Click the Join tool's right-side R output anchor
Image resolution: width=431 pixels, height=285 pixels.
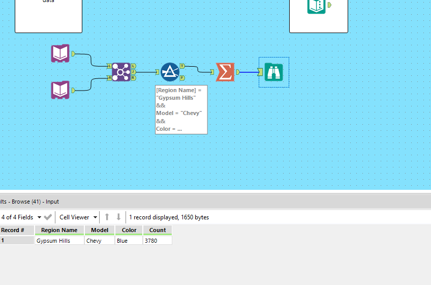(x=134, y=78)
